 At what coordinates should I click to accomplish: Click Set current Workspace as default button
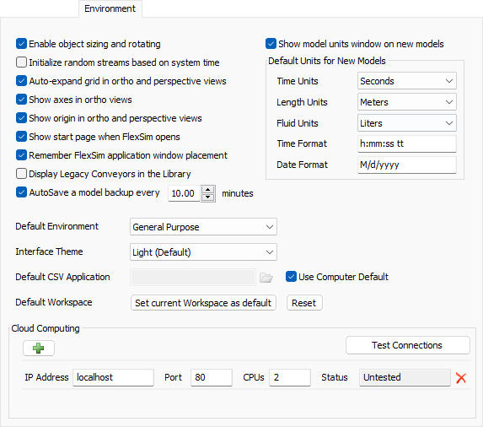click(203, 303)
